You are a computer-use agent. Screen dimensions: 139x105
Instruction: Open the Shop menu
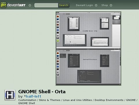point(105,5)
